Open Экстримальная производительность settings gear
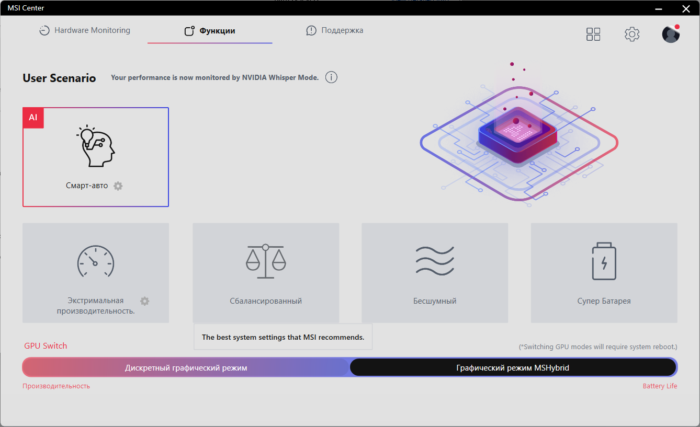Screen dimensions: 700x427 click(145, 301)
